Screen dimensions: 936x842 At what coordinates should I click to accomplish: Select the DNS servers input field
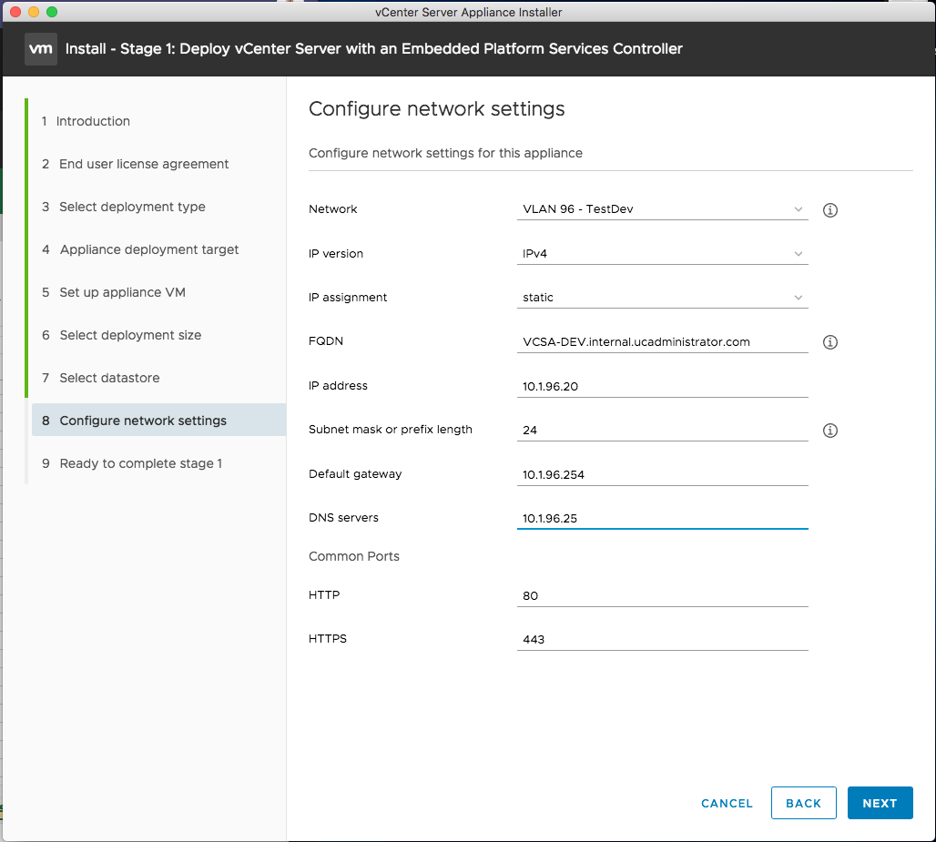coord(662,518)
